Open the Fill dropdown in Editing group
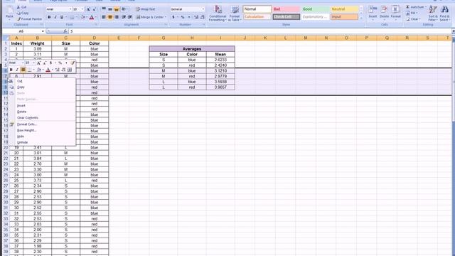Screen dimensions: 455x256 click(x=412, y=13)
